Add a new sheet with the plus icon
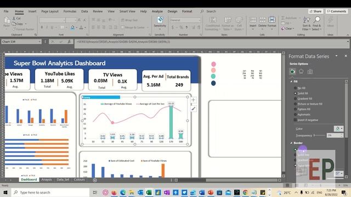The image size is (351, 197). (x=95, y=180)
